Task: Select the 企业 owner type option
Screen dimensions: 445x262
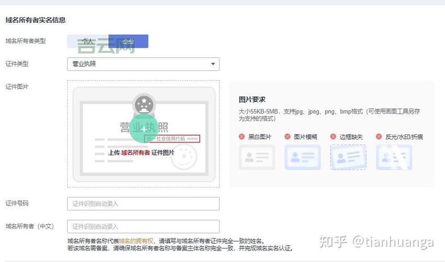Action: [x=128, y=41]
